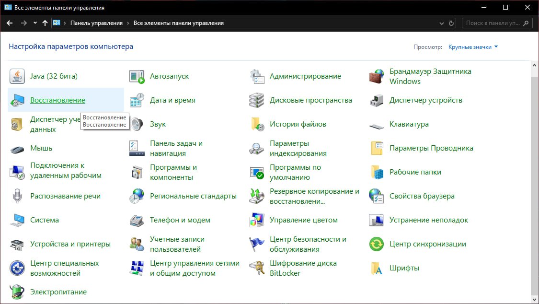The height and width of the screenshot is (304, 539).
Task: Open the Администрирование icon
Action: tap(257, 76)
